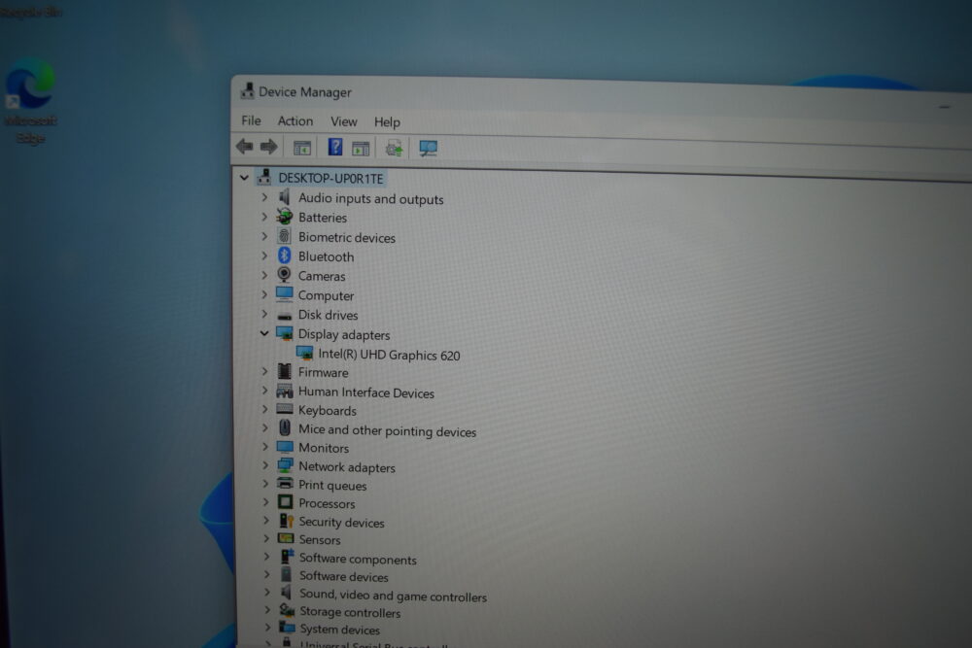Click the Storage controllers icon
This screenshot has height=648, width=972.
(x=287, y=610)
